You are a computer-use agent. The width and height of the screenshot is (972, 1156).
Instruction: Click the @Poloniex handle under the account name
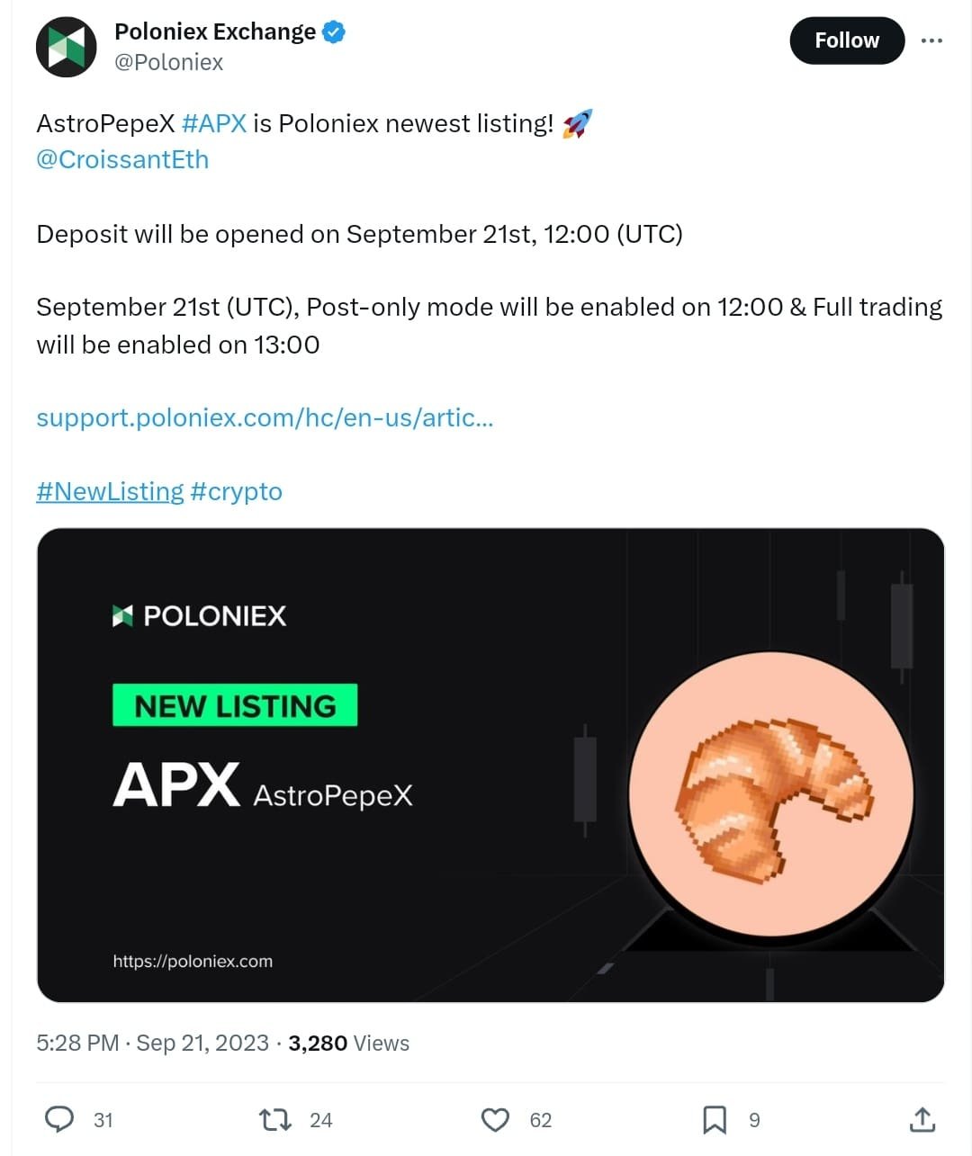point(170,62)
